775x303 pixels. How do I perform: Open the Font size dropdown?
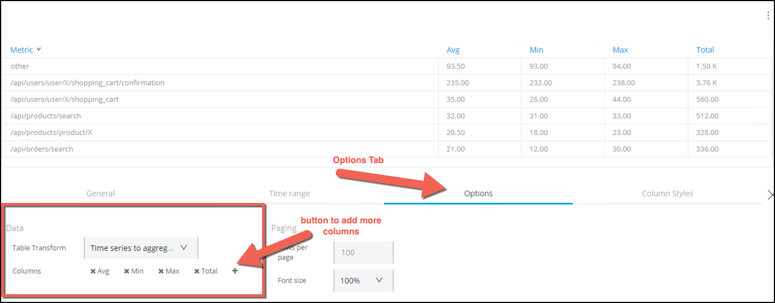click(363, 280)
